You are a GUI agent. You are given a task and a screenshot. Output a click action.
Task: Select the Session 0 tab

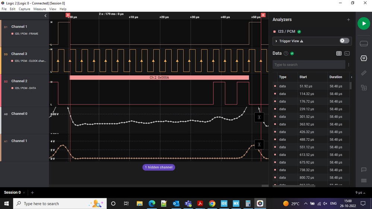click(12, 192)
